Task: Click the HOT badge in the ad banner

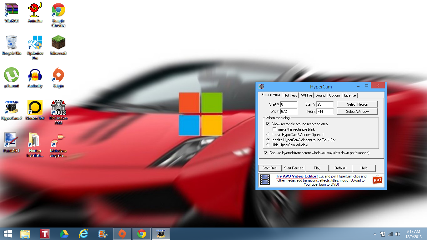Action: (377, 180)
